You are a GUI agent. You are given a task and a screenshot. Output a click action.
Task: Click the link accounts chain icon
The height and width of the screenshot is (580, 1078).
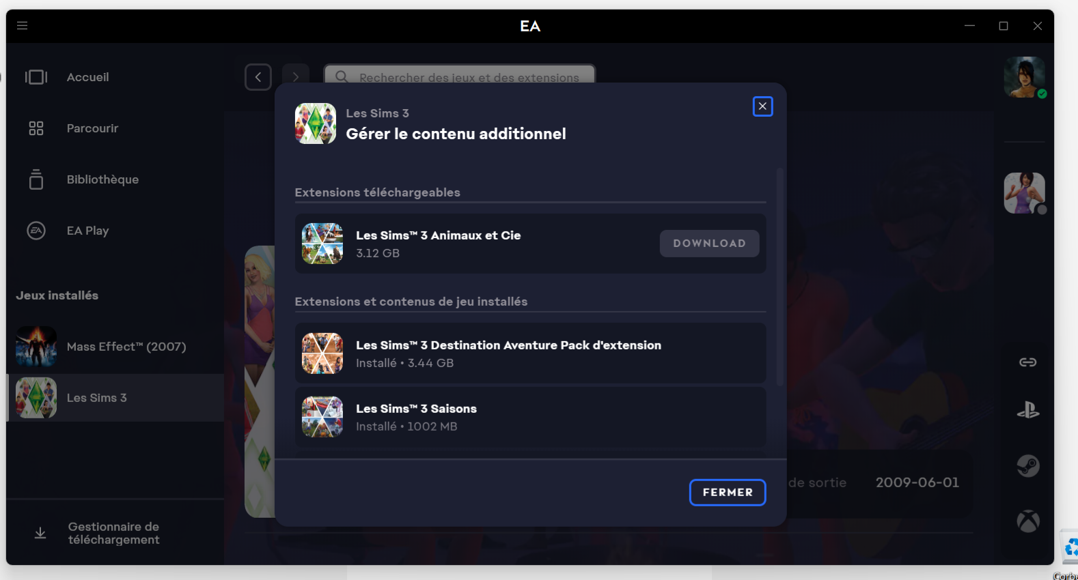tap(1027, 362)
